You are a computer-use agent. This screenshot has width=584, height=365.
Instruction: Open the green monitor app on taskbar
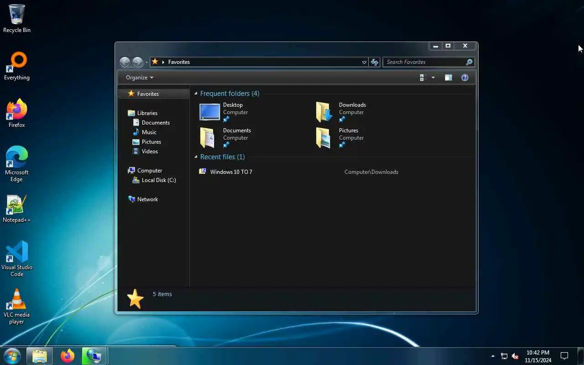click(94, 355)
